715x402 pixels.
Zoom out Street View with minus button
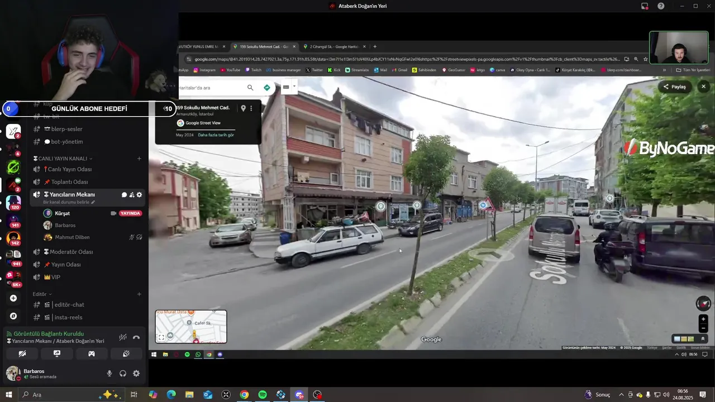[x=703, y=328]
